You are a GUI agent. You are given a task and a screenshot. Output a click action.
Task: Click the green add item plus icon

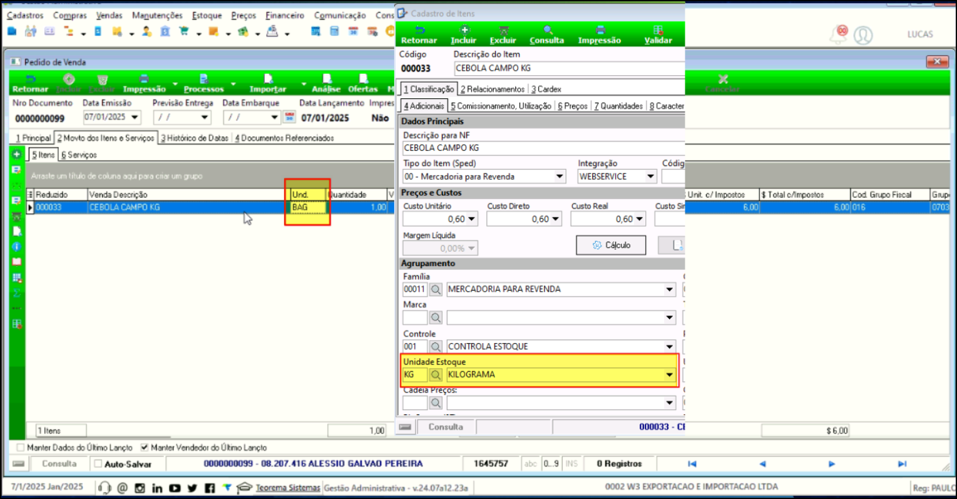click(x=17, y=154)
